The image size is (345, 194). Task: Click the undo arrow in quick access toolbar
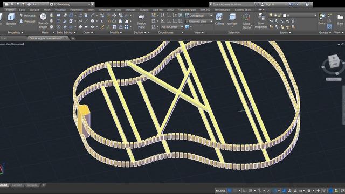point(34,4)
